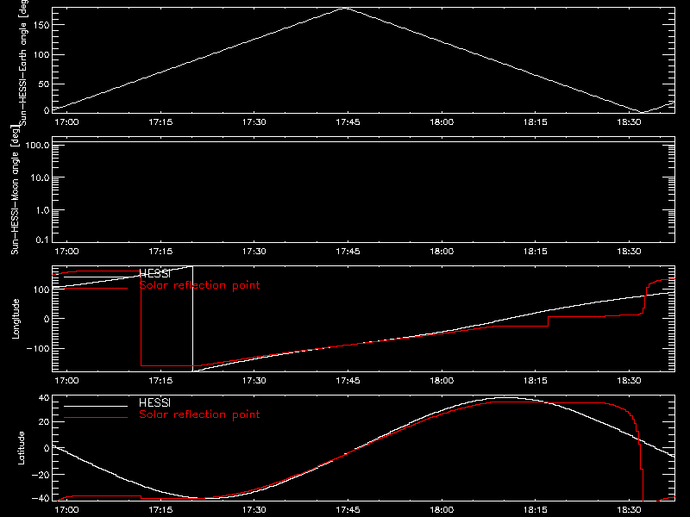Click 17:15 tick under Latitude plot
The image size is (690, 517).
pos(160,509)
